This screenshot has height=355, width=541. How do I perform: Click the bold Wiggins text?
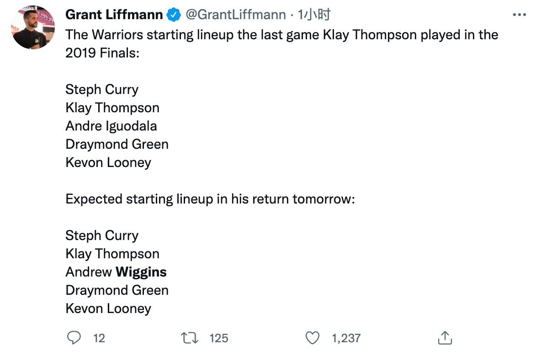point(141,272)
